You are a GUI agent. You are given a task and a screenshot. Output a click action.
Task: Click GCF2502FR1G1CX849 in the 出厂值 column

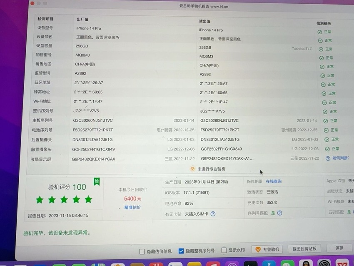coord(93,149)
